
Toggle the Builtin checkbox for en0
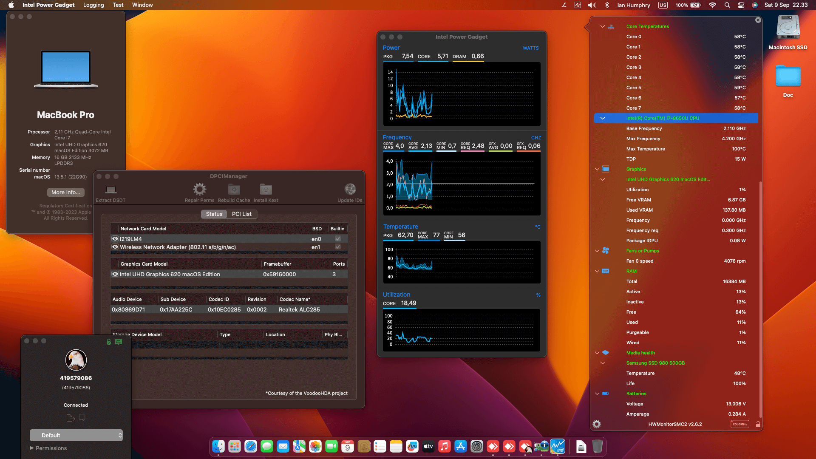(x=338, y=239)
